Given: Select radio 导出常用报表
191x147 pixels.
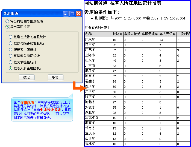Looking at the screenshot, I should pyautogui.click(x=7, y=27).
